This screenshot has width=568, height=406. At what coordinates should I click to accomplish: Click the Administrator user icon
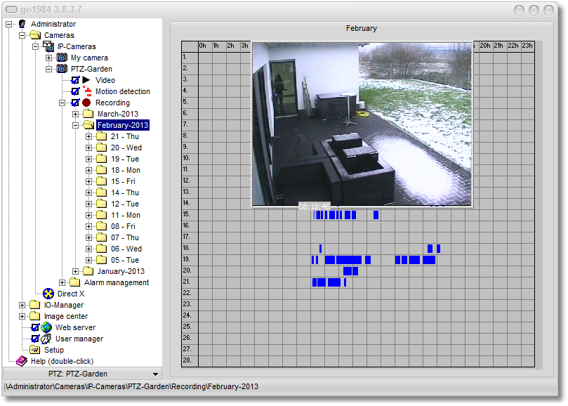22,24
